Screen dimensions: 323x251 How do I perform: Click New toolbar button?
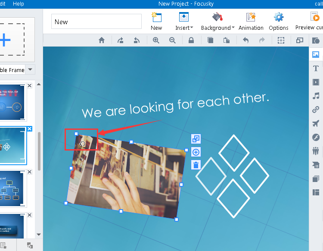pyautogui.click(x=156, y=22)
